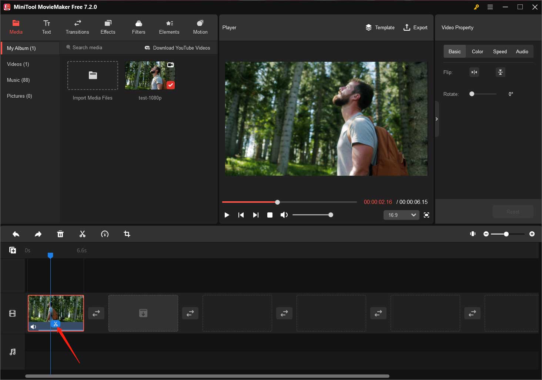Screen dimensions: 542x380
Task: Click the Export button
Action: pyautogui.click(x=415, y=27)
